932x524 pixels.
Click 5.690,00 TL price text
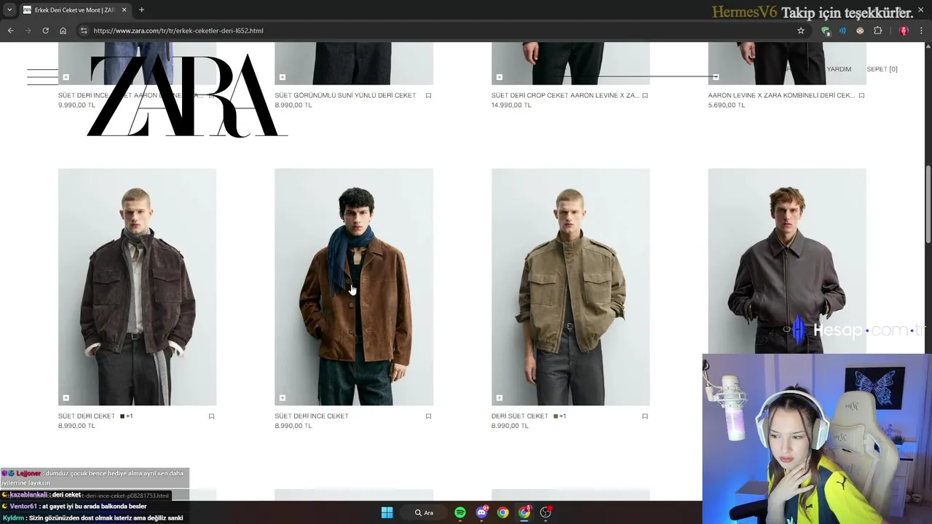[x=727, y=105]
